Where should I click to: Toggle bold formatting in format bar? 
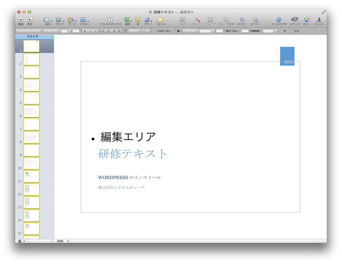[85, 31]
